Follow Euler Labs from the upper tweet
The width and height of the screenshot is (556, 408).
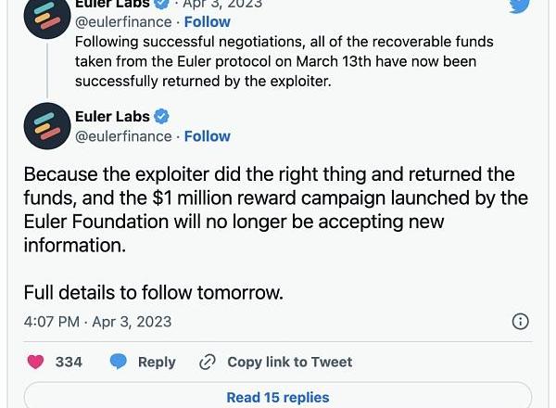click(x=208, y=21)
